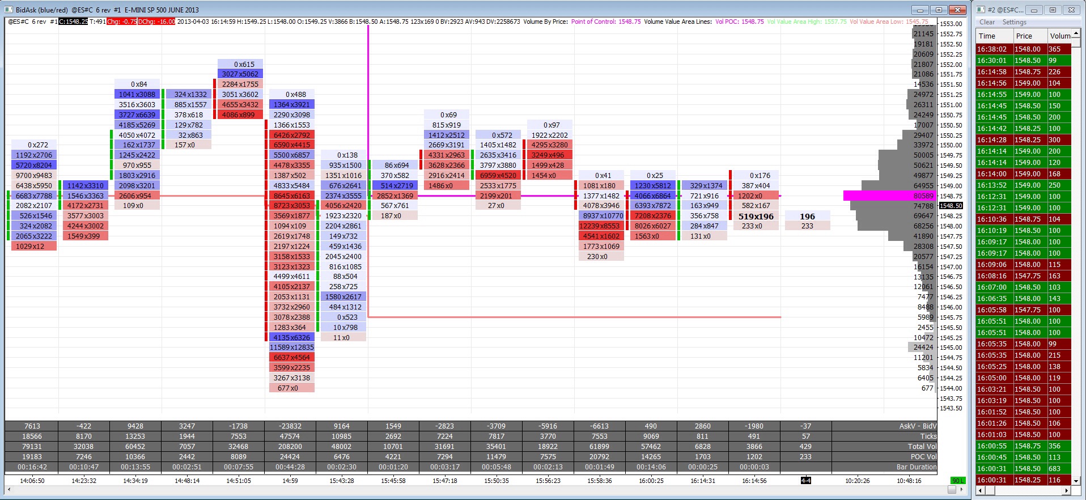The image size is (1086, 500).
Task: Open the Settings menu in Time and Sales
Action: (1014, 22)
